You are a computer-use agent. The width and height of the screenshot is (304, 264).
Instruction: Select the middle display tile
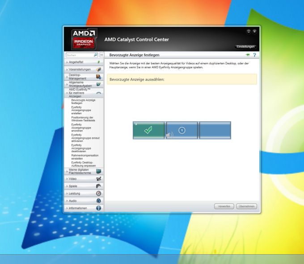182,130
